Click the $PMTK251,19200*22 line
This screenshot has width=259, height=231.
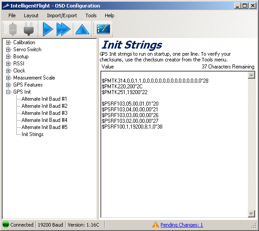(125, 92)
